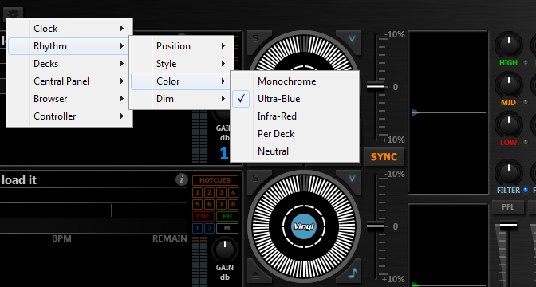The height and width of the screenshot is (287, 536).
Task: Click the channel volume fader handle below PFL
Action: [508, 226]
